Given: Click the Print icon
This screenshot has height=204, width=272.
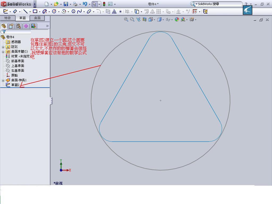Looking at the screenshot, I should [75, 4].
